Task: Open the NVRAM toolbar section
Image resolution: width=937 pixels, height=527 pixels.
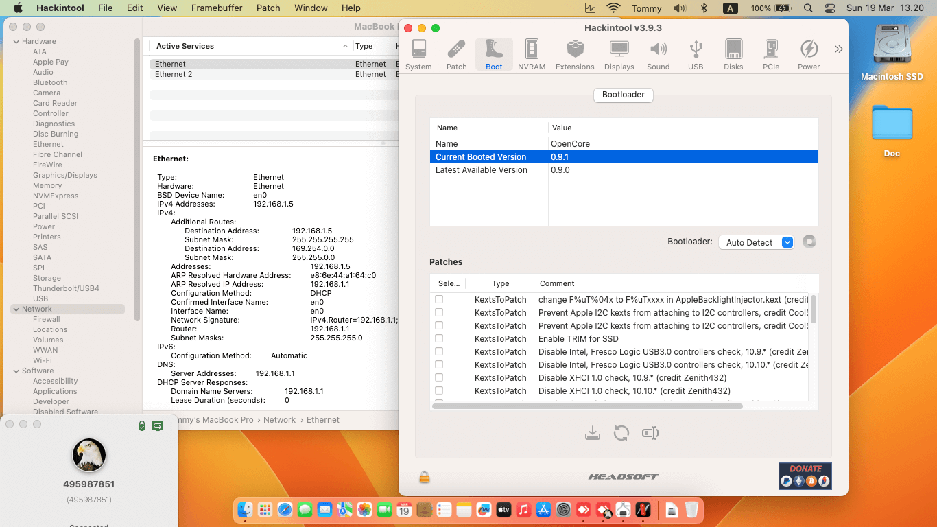Action: (531, 54)
